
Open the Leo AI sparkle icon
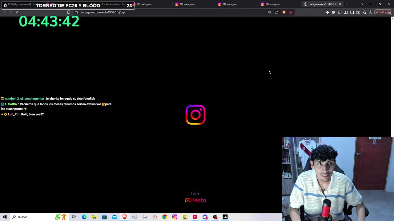364,12
